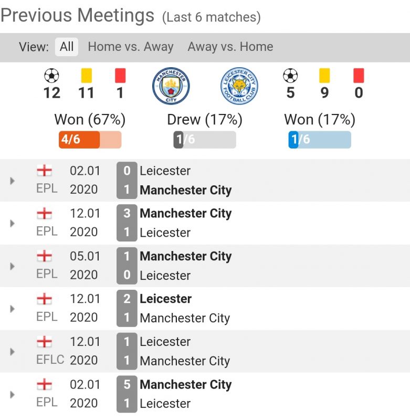The width and height of the screenshot is (410, 420).
Task: Switch view to Home vs. Away
Action: point(130,47)
